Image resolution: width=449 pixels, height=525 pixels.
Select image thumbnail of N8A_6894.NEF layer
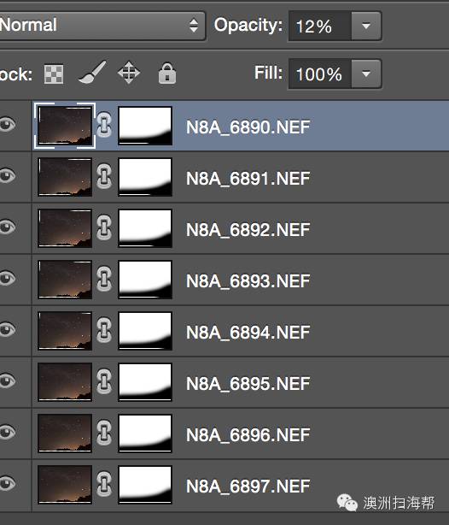(x=65, y=331)
